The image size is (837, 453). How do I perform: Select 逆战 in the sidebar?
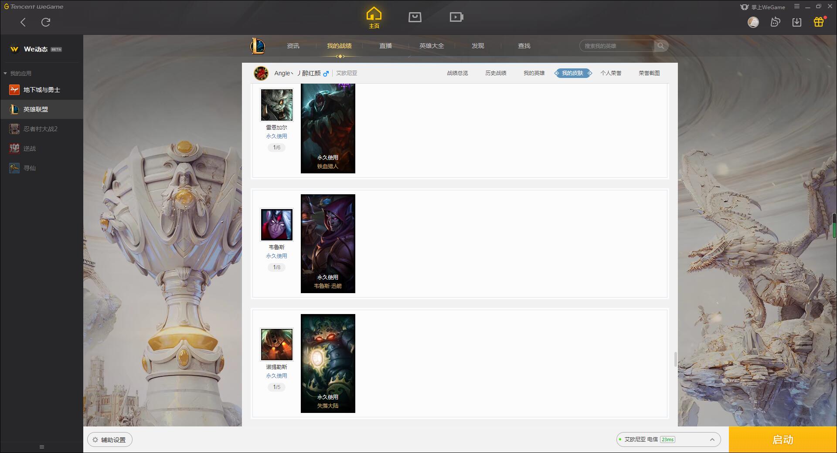point(41,149)
